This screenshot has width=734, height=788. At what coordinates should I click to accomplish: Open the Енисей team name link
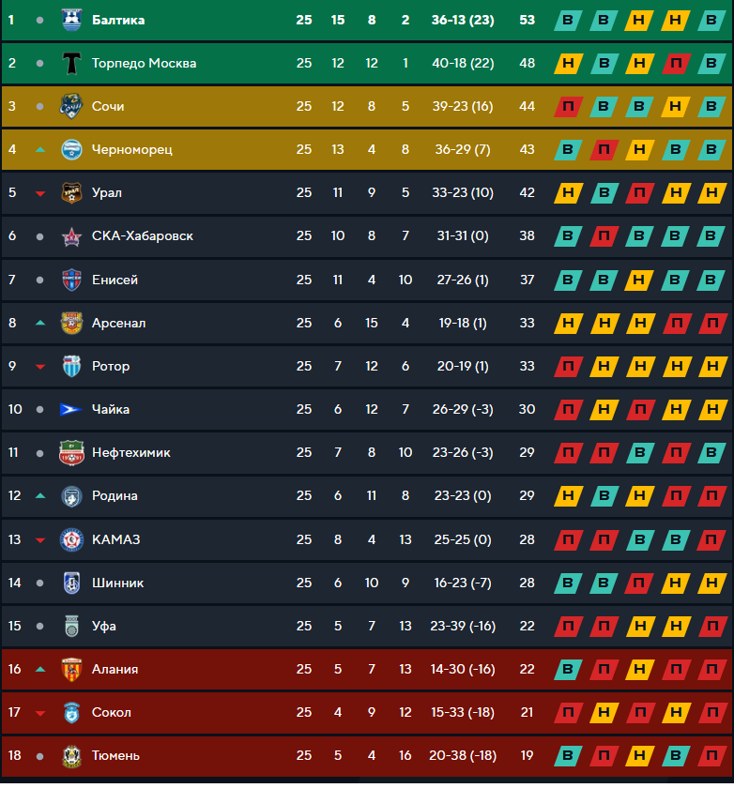115,280
